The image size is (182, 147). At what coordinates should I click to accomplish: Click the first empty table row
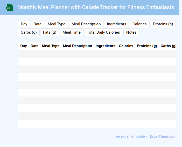click(96, 54)
